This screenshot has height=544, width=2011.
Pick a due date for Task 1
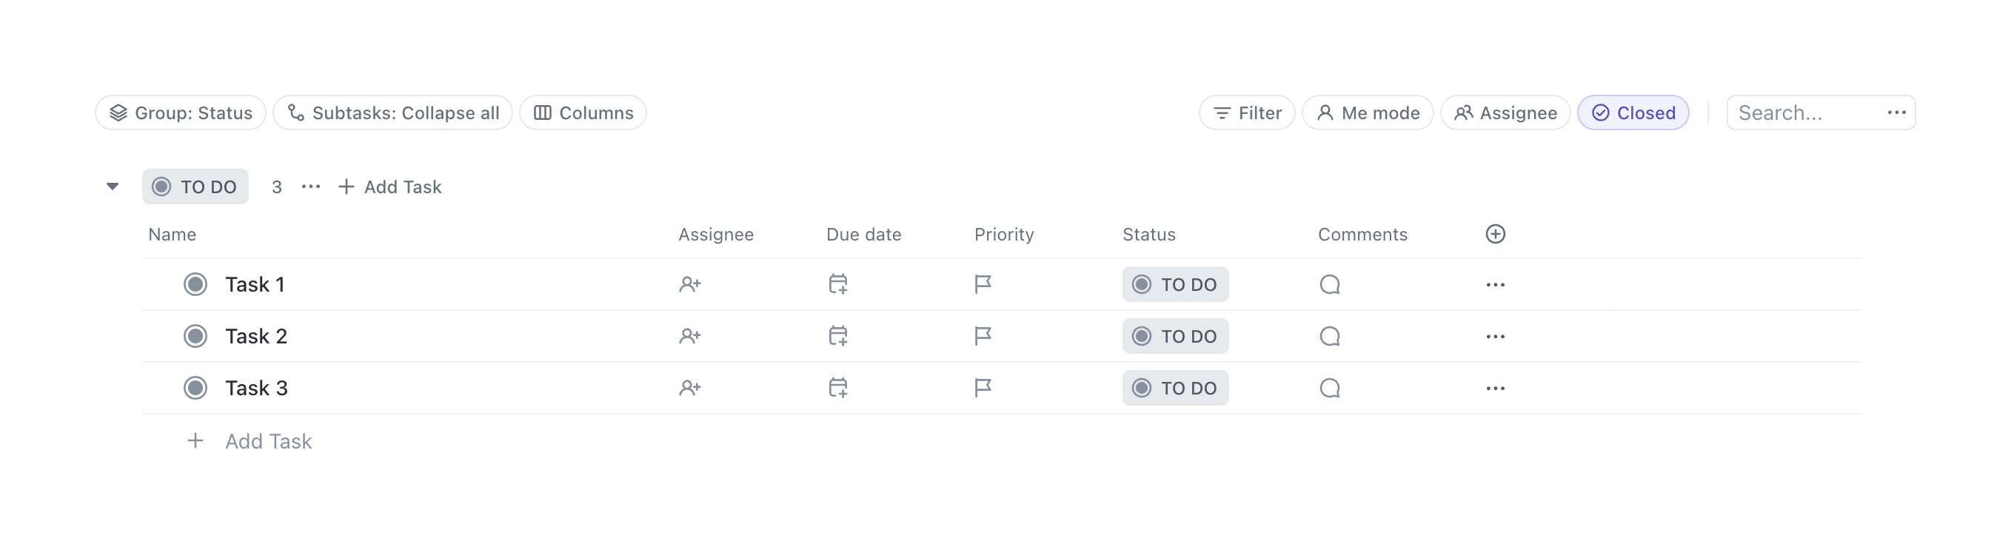(x=838, y=284)
